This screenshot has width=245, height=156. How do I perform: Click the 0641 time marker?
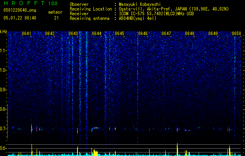[x=26, y=34]
